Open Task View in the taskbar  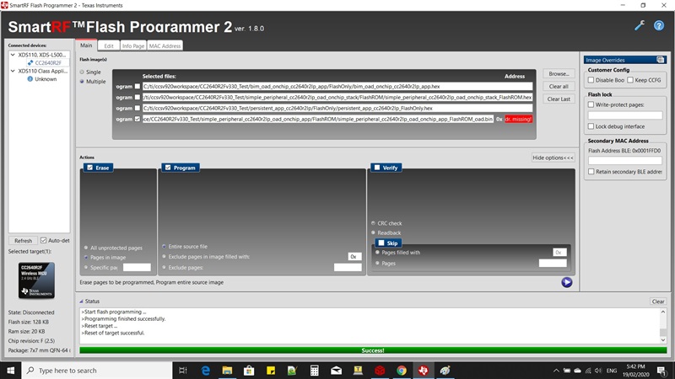[183, 371]
